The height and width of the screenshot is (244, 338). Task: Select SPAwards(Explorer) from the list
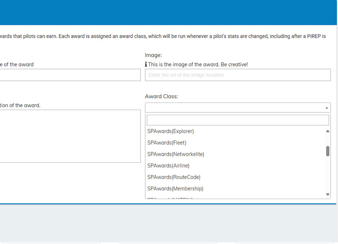coord(171,131)
